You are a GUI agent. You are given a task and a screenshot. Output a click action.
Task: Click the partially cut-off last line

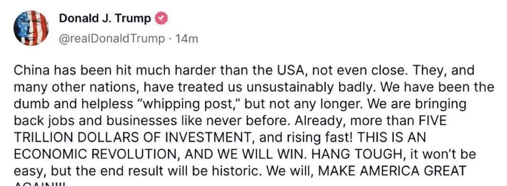[x=40, y=184]
